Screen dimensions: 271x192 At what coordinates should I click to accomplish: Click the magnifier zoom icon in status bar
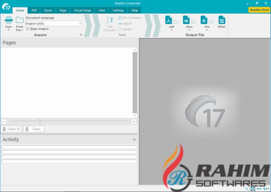[247, 188]
